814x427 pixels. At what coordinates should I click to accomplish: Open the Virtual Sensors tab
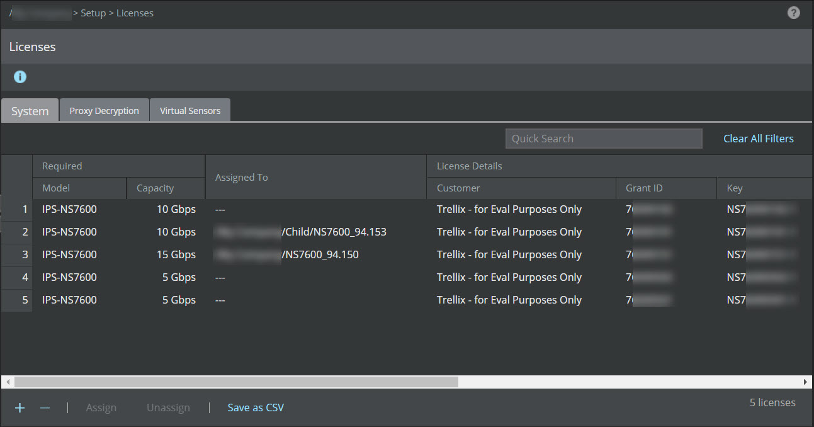[190, 110]
